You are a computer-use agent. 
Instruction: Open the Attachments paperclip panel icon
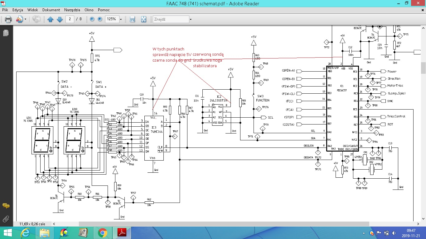click(x=6, y=219)
